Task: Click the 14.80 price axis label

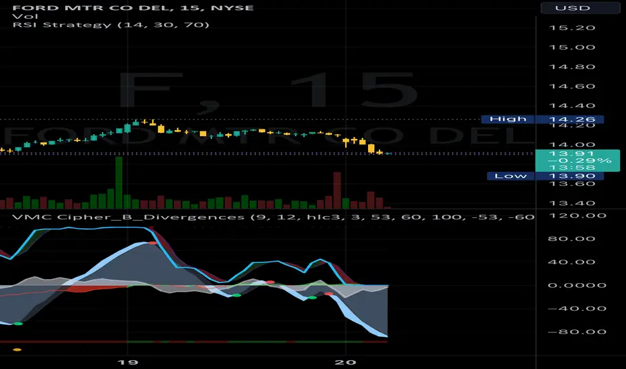Action: pyautogui.click(x=572, y=67)
